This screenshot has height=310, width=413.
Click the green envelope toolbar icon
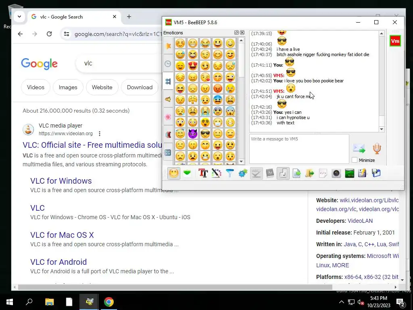coord(187,173)
